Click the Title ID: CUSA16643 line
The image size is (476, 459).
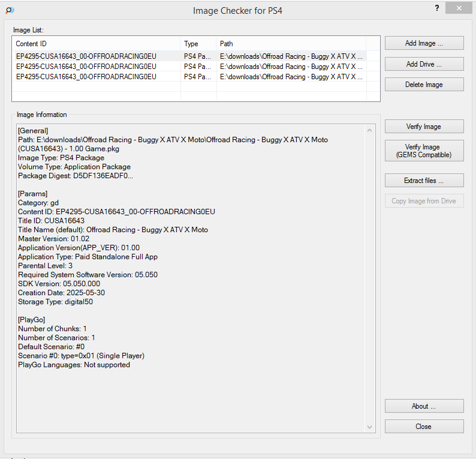pos(52,221)
